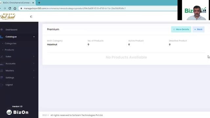Select the Accounts menu item
This screenshot has height=118, width=210.
point(10,64)
